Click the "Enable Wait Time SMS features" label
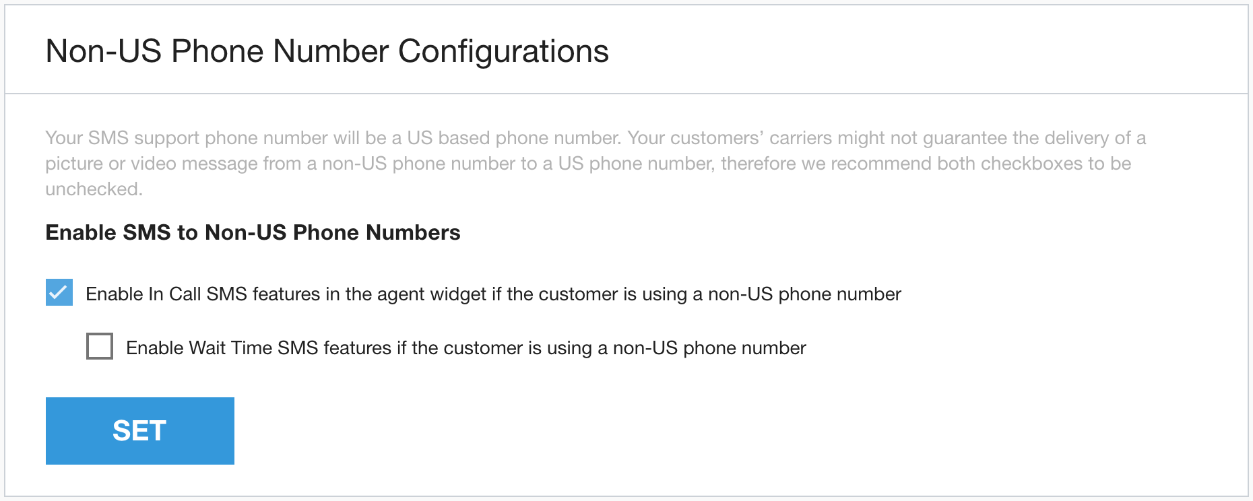The image size is (1253, 501). 465,348
